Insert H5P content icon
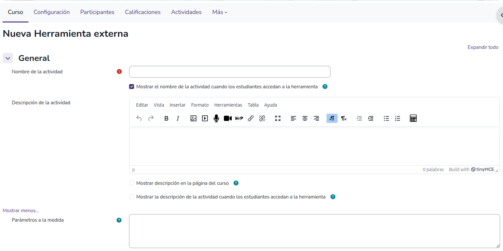This screenshot has width=503, height=251. [239, 118]
